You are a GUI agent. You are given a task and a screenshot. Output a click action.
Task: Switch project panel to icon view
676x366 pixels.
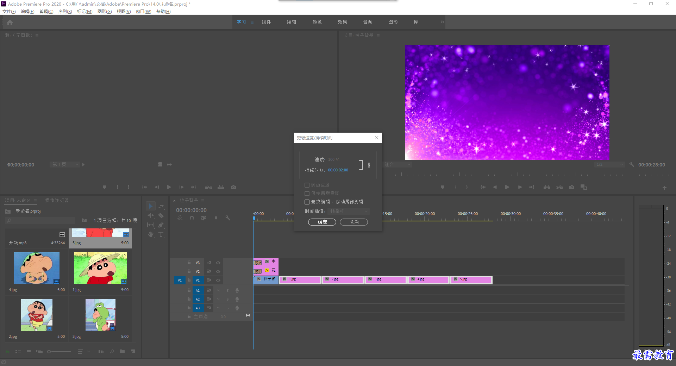click(29, 351)
